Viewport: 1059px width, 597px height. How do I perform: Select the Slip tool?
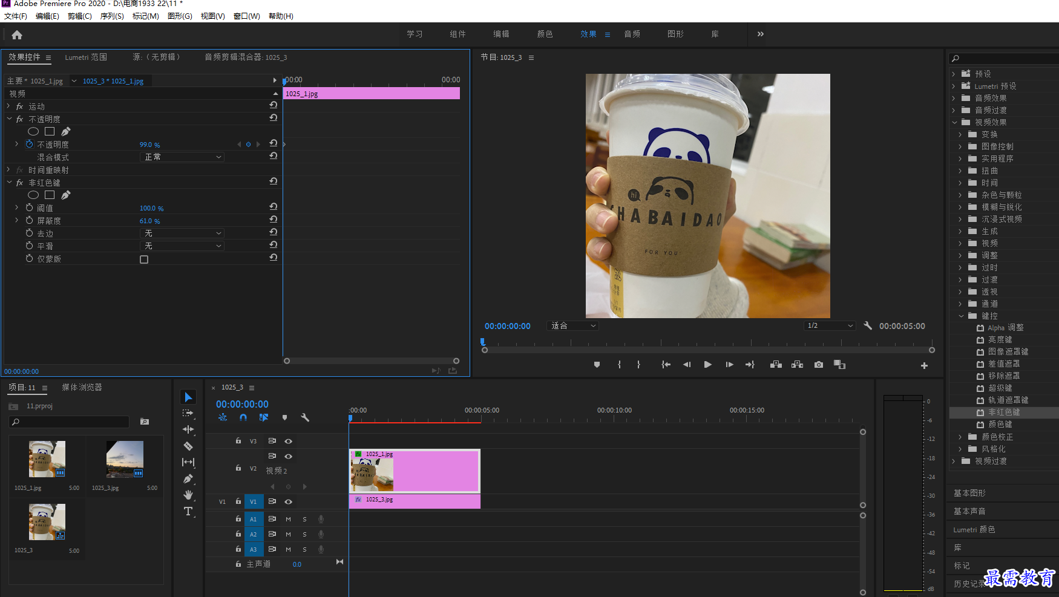(188, 462)
